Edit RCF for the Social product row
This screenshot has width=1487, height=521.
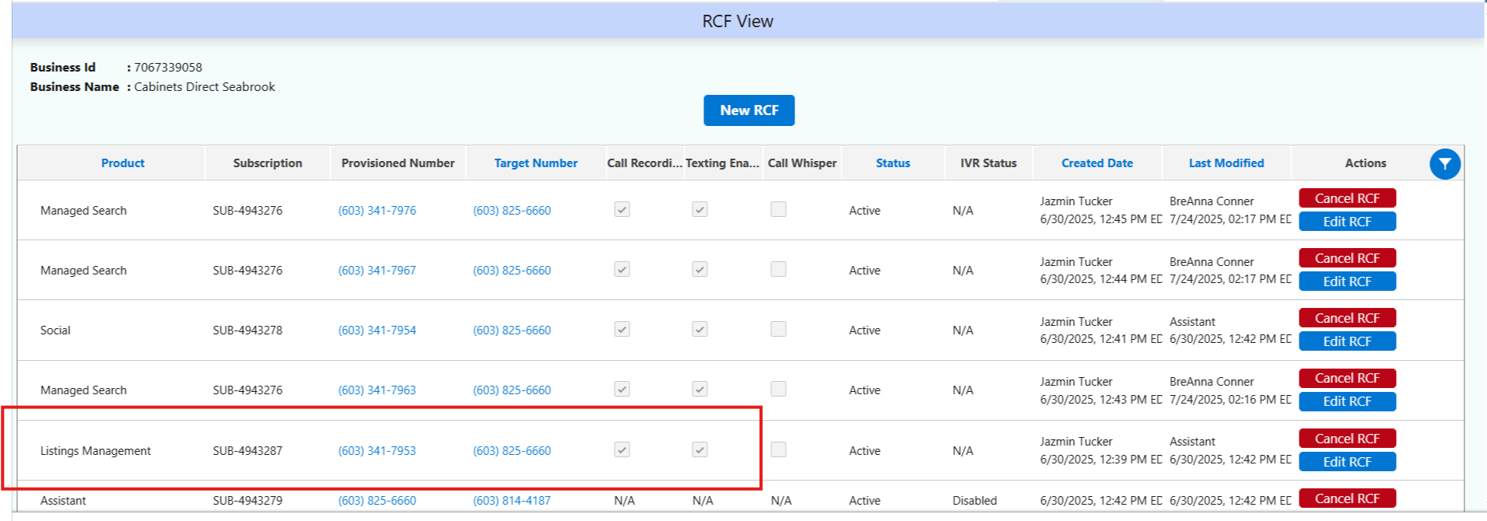pos(1347,341)
